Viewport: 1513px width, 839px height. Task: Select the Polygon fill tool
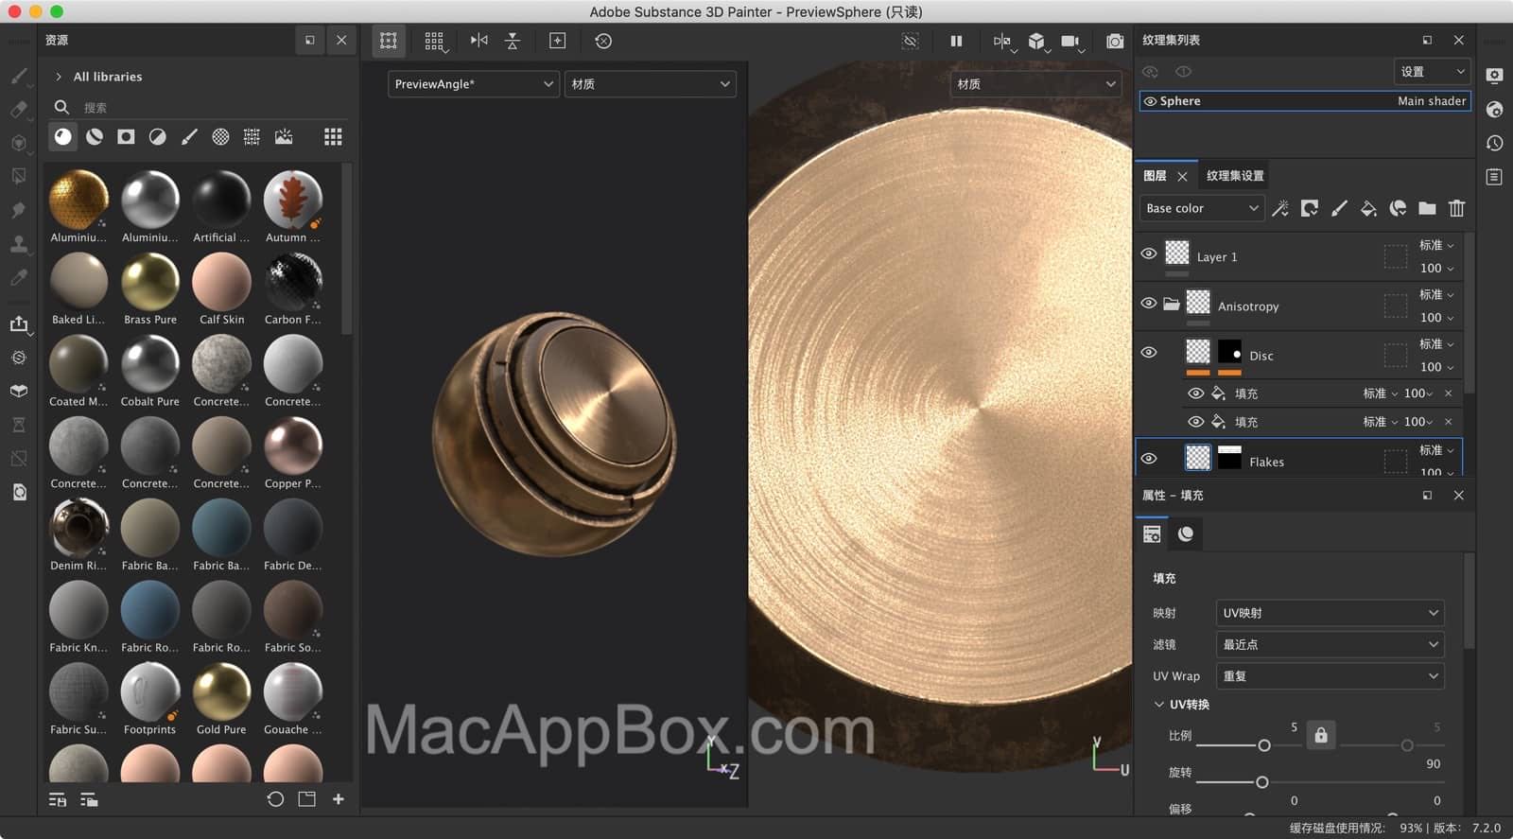tap(18, 177)
